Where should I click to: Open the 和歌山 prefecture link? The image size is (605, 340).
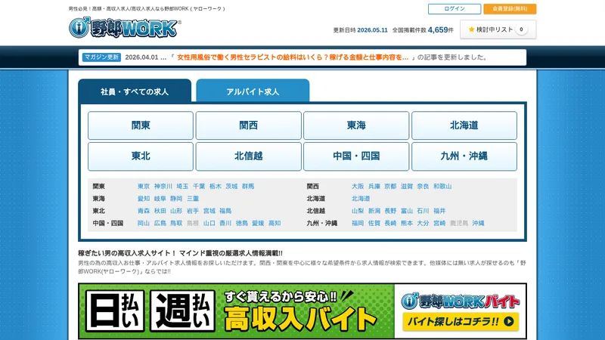pyautogui.click(x=442, y=186)
